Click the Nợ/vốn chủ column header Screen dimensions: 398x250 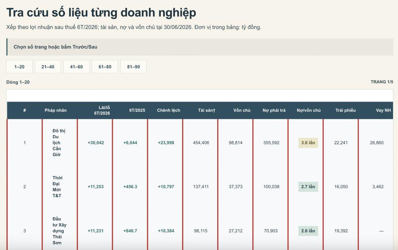309,110
